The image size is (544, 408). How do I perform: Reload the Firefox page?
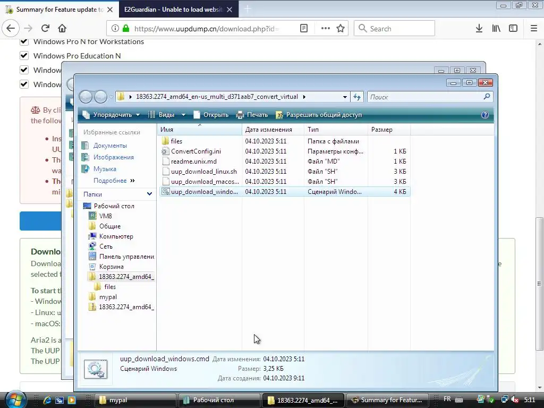click(45, 29)
